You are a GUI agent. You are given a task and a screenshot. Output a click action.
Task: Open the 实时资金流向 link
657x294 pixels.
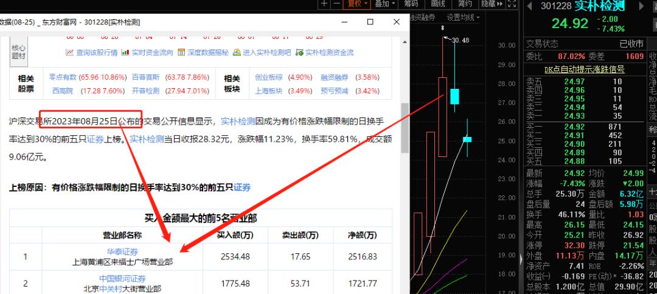pos(152,52)
